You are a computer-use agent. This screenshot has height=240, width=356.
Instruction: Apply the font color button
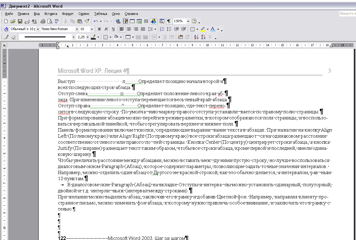point(213,29)
